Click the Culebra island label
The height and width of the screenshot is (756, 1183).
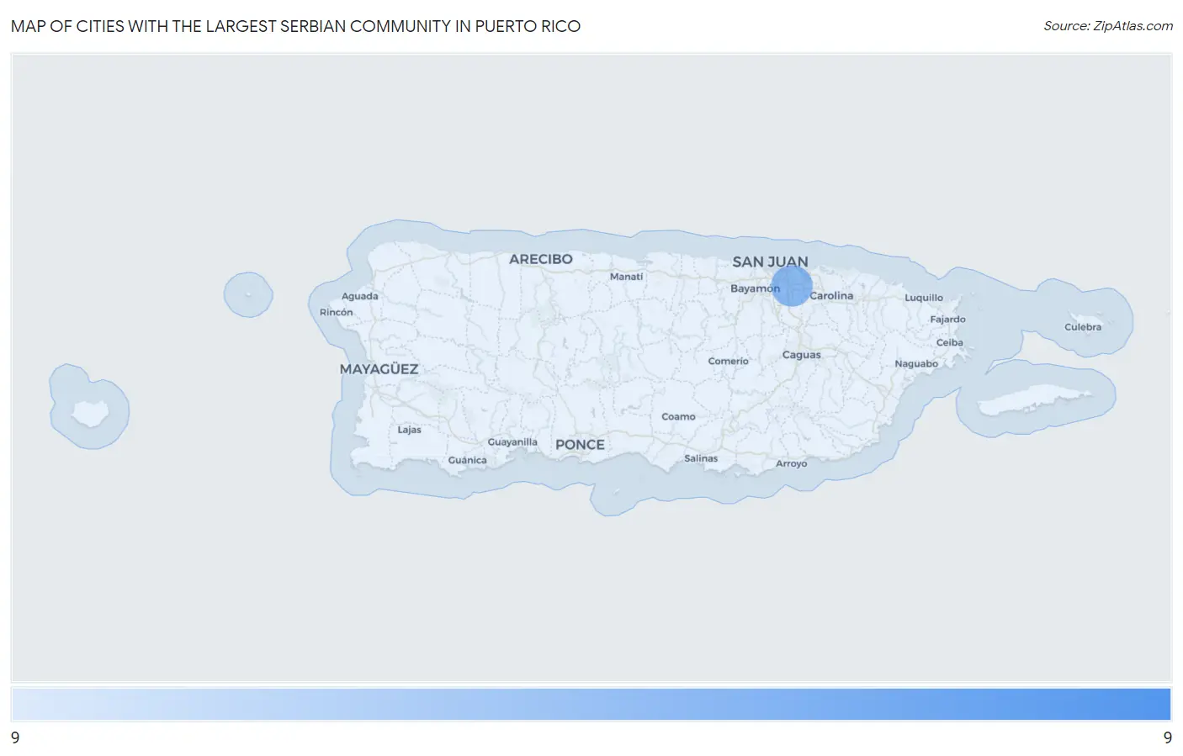(1082, 327)
